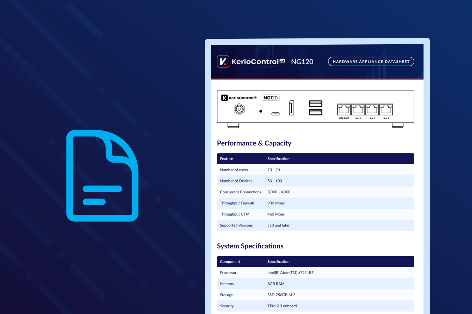Select the 10 - 20 value
Viewport: 472px width, 314px height.
tap(273, 170)
